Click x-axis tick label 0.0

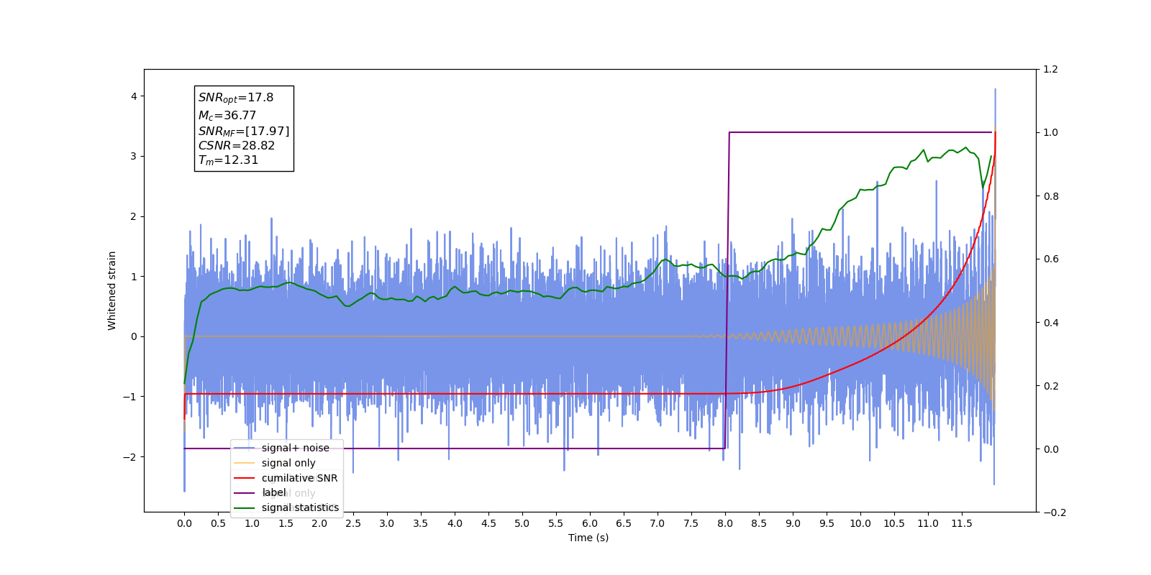pos(184,523)
